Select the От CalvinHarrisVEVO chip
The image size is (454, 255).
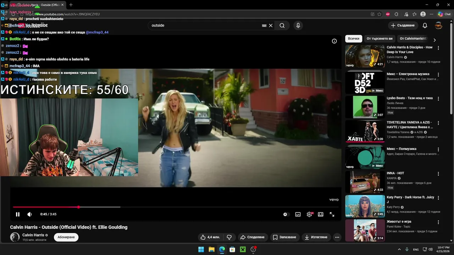pos(413,39)
